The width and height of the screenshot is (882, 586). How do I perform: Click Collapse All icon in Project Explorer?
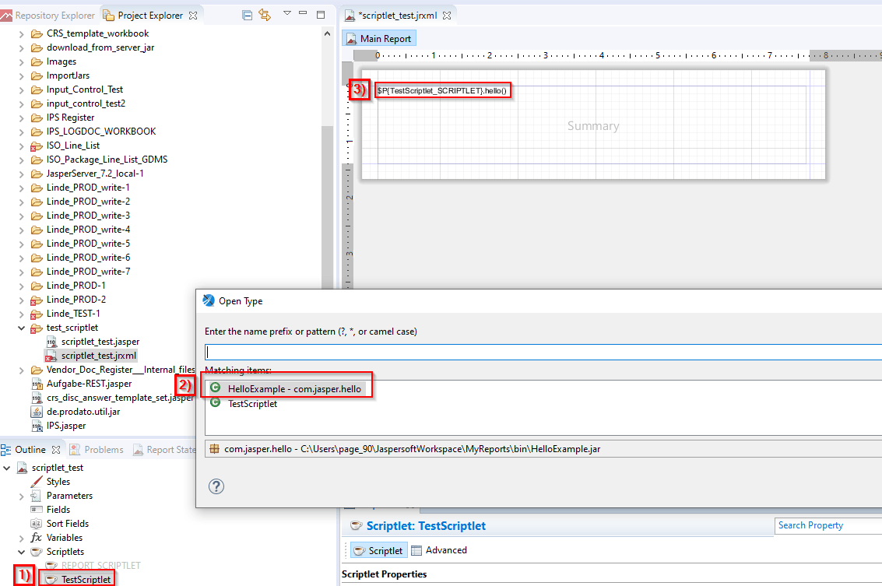coord(248,15)
